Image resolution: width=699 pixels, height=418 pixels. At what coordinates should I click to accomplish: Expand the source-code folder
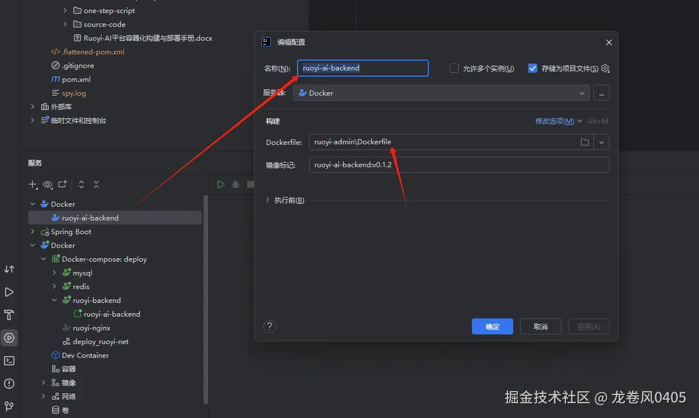(x=65, y=24)
